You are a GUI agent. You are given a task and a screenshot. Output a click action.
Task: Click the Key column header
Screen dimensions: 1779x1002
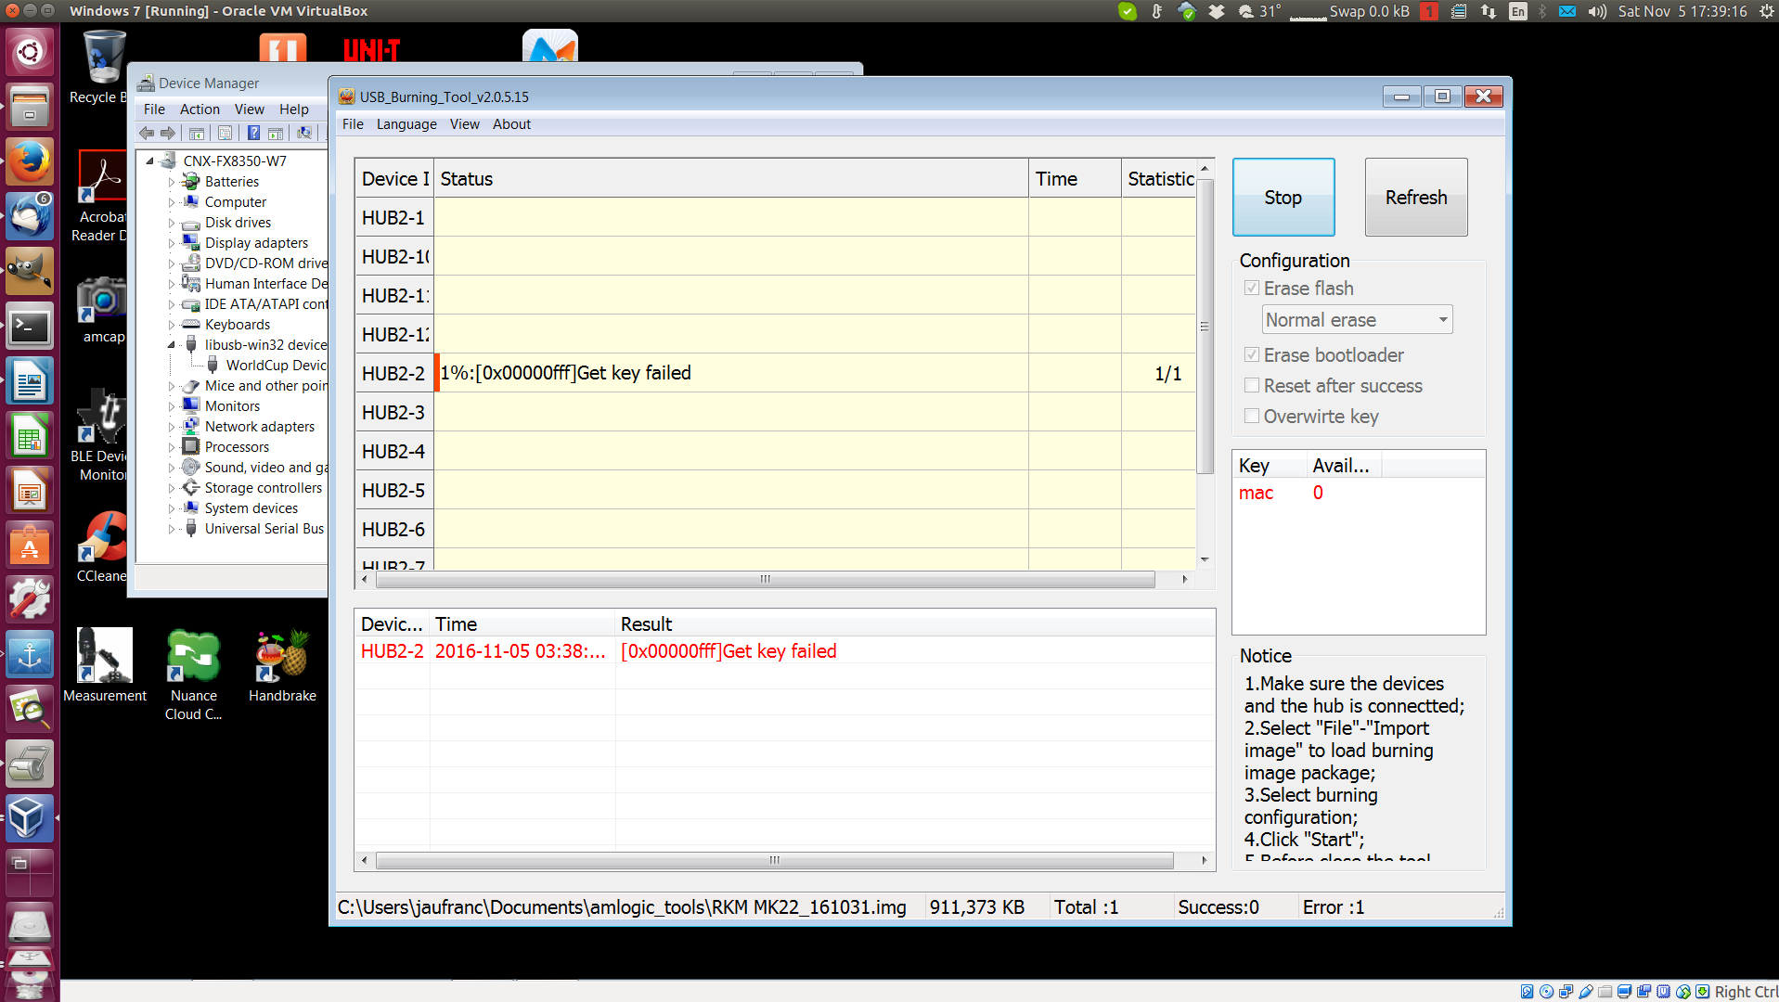pyautogui.click(x=1269, y=466)
